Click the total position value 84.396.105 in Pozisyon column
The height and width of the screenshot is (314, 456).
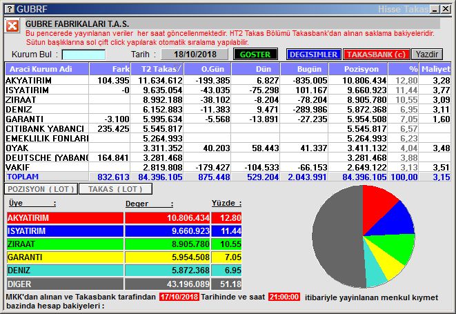point(364,177)
